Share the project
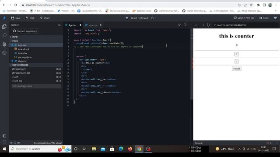Viewport: 280px width, 157px height. (x=45, y=18)
